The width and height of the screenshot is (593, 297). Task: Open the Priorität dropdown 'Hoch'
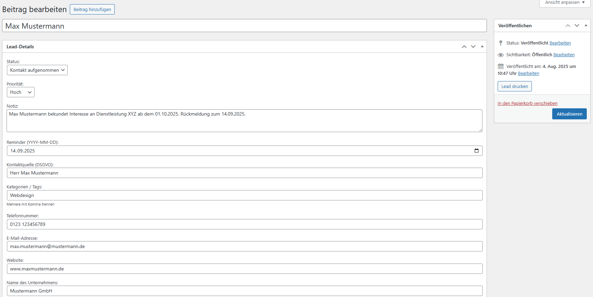[21, 92]
